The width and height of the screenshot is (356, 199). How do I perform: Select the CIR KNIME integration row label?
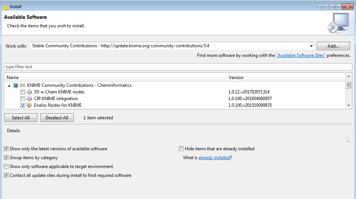[x=56, y=99]
